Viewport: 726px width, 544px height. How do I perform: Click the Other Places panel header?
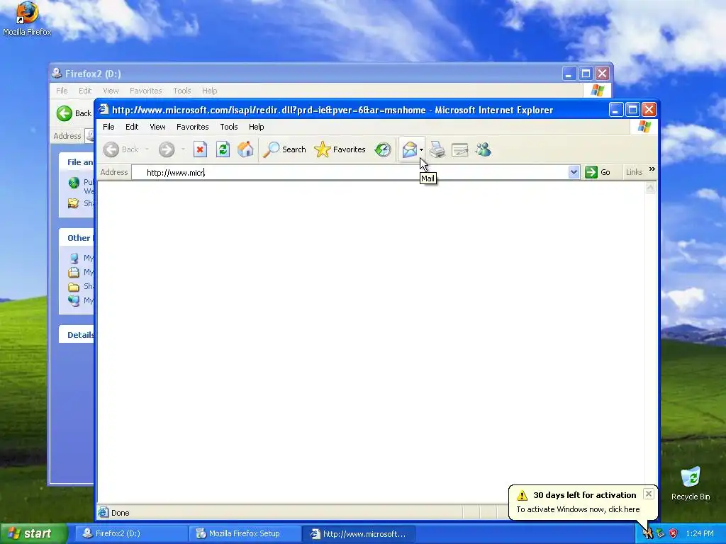77,237
